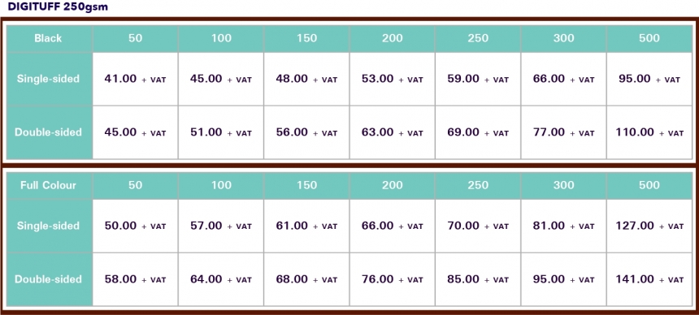The height and width of the screenshot is (315, 699).
Task: Select the Double-sided row label under Black
Action: tap(48, 132)
